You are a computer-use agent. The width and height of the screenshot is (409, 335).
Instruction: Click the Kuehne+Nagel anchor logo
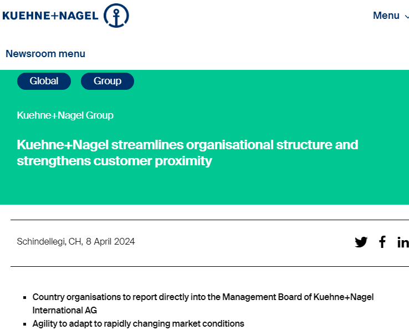tap(116, 16)
